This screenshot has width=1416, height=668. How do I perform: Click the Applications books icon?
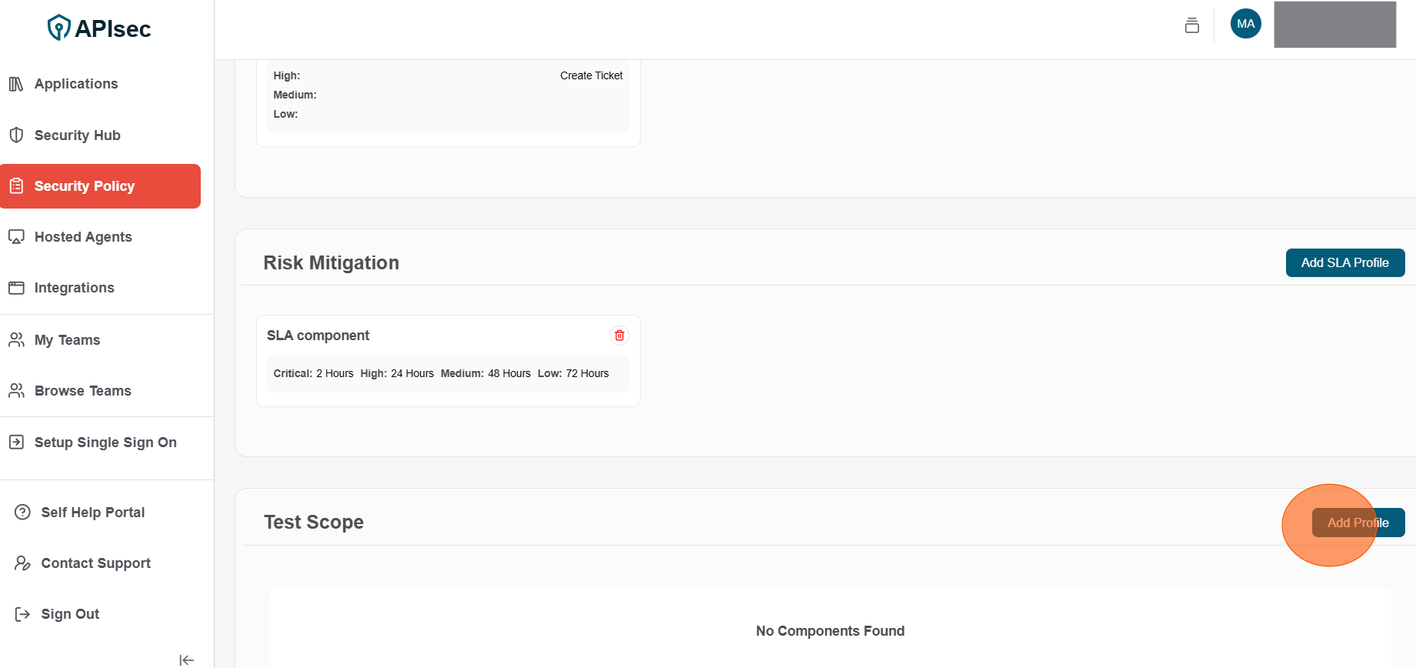16,84
